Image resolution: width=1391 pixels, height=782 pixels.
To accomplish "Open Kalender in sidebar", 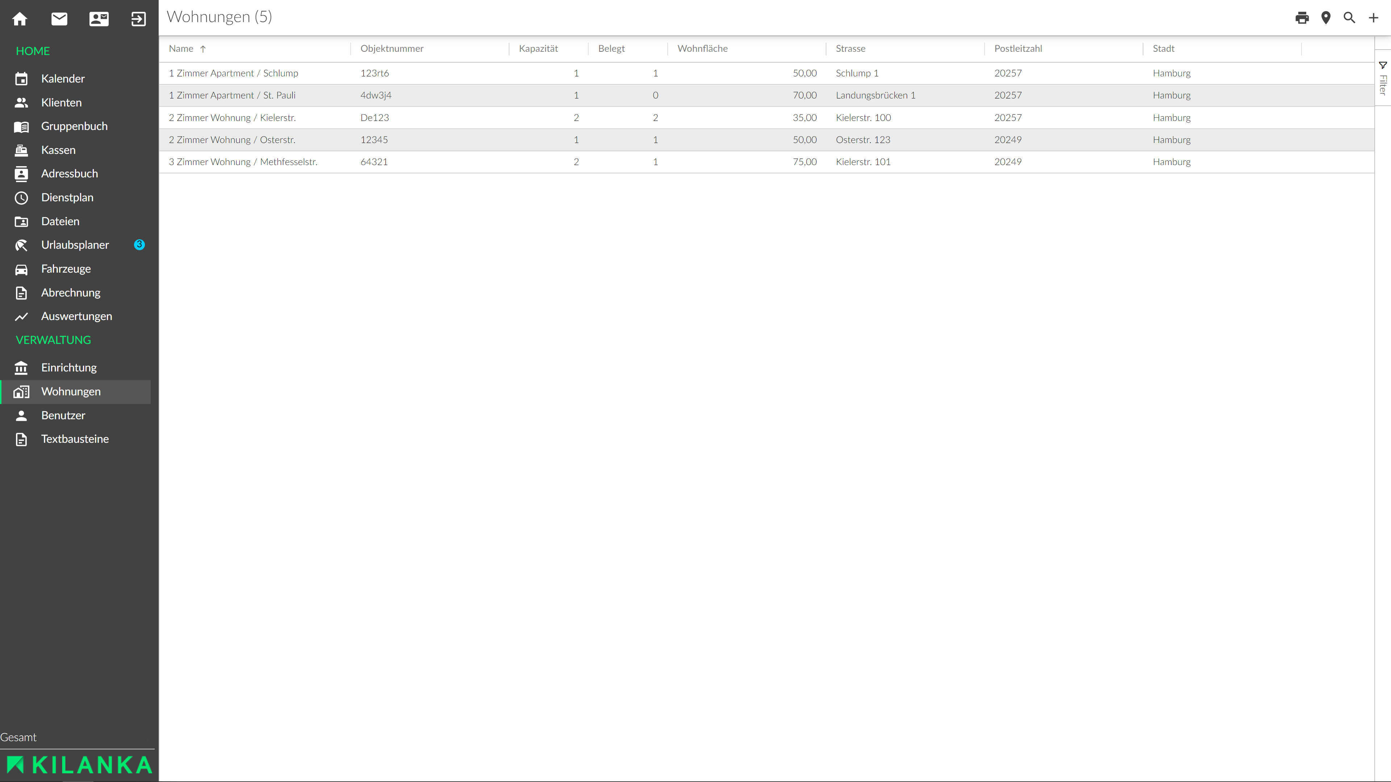I will click(x=63, y=79).
